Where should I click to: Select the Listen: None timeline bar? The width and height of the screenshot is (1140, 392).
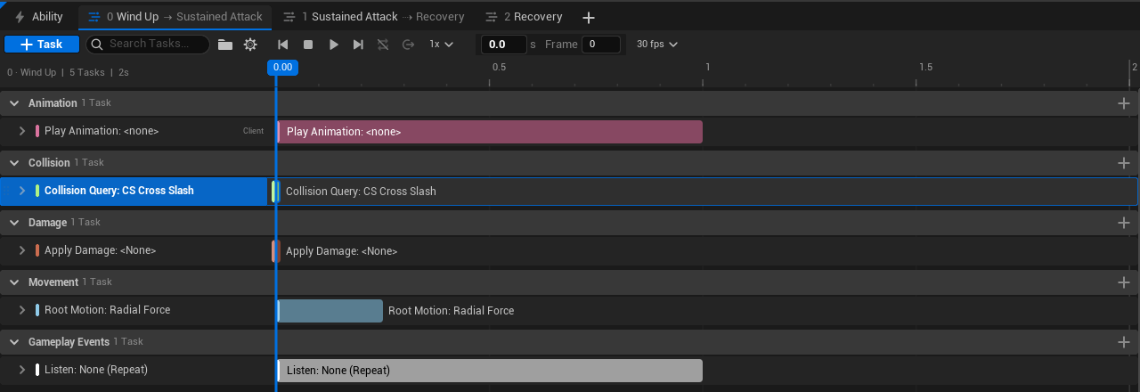(490, 371)
